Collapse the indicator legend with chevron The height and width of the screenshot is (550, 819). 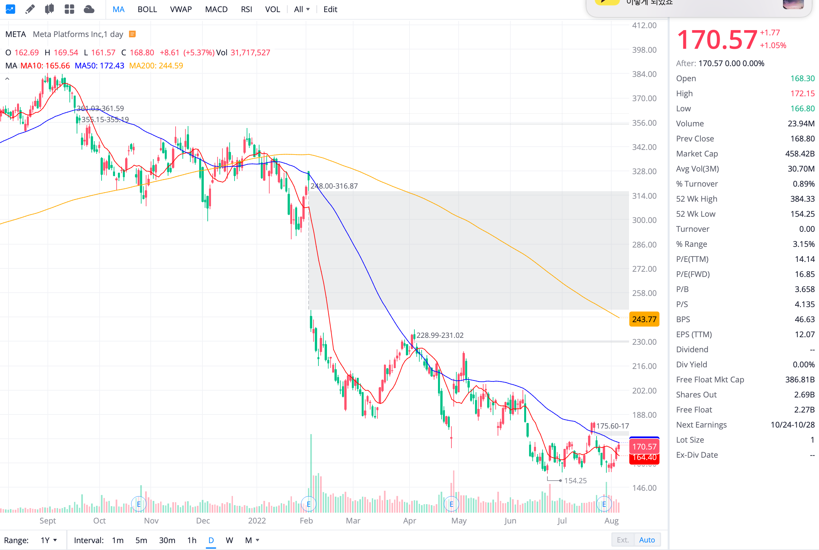[x=7, y=79]
